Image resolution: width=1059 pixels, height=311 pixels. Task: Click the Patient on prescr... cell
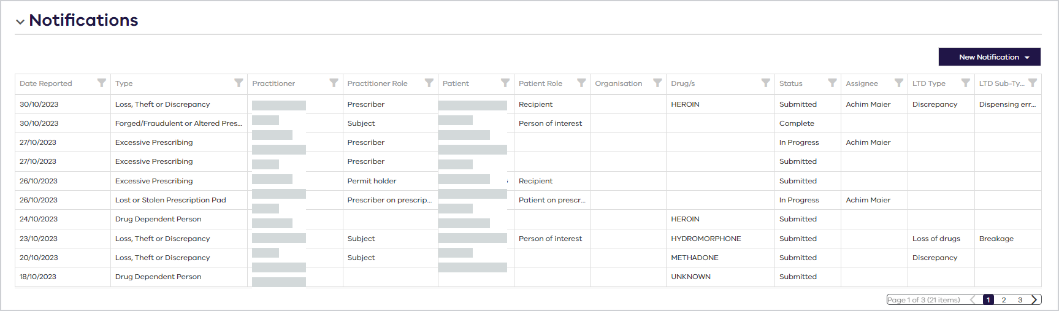(552, 200)
